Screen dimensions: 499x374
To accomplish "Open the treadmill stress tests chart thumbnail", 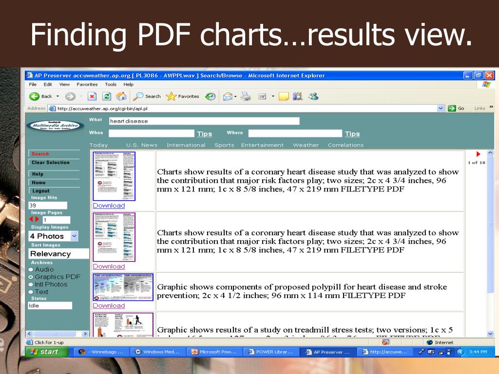I will pos(123,325).
